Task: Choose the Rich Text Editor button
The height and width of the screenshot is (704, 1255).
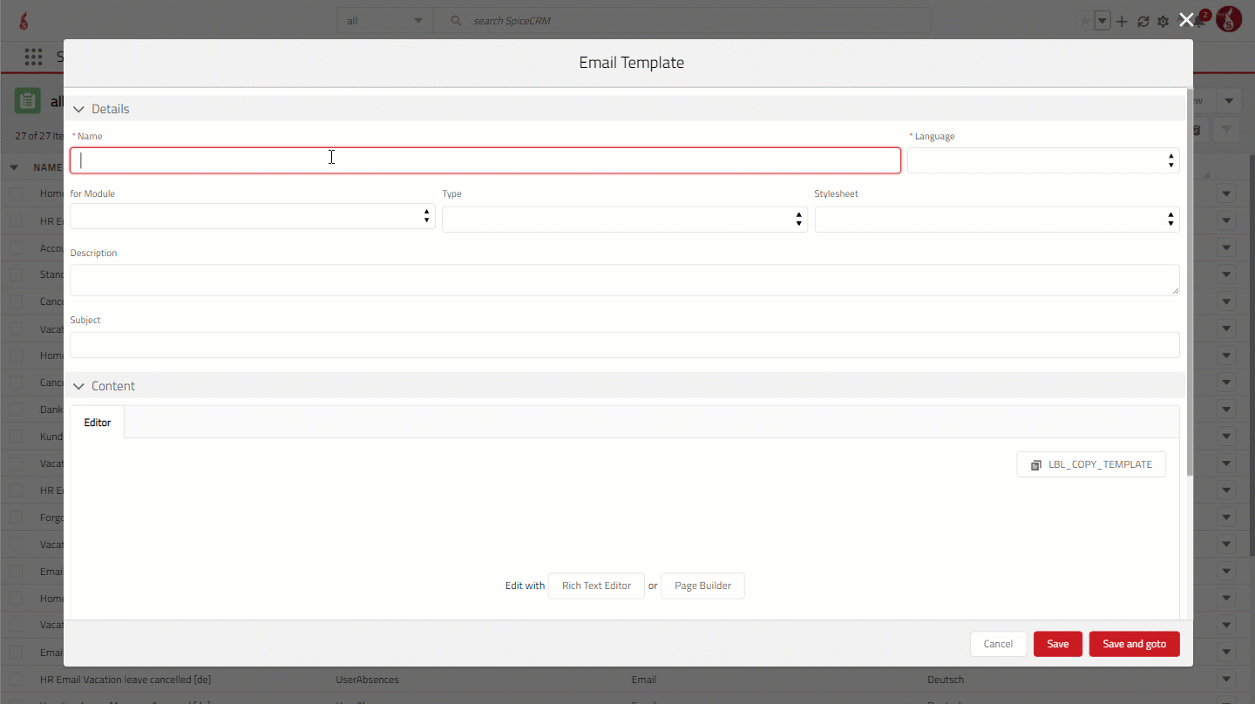Action: [596, 586]
